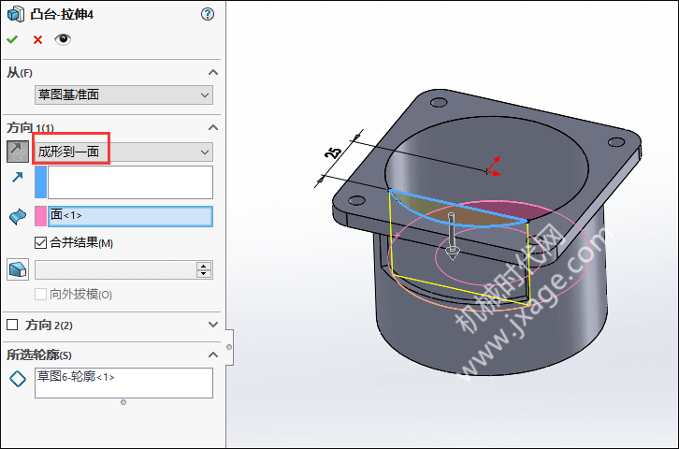Click the reverse direction button
This screenshot has width=679, height=449.
click(x=18, y=152)
